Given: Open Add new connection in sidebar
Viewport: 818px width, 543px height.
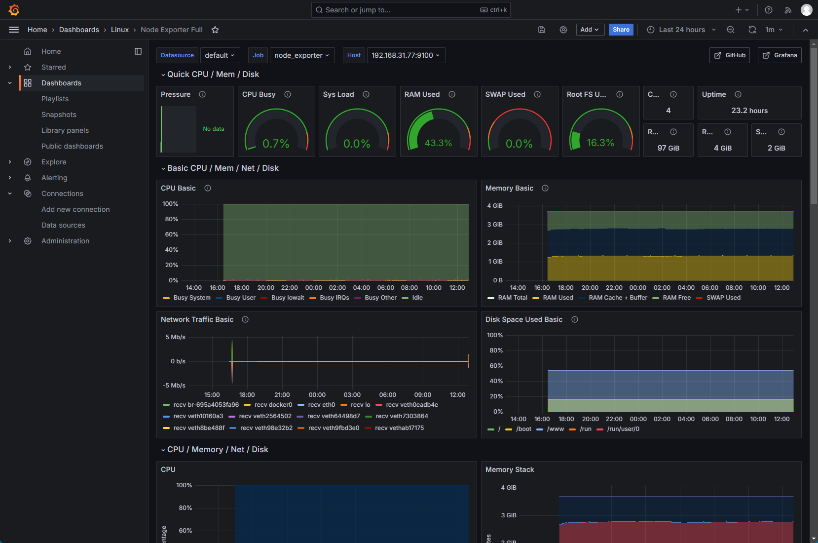Looking at the screenshot, I should (75, 209).
